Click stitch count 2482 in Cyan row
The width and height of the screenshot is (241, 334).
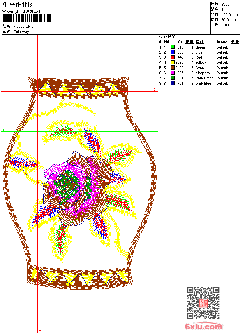[179, 68]
